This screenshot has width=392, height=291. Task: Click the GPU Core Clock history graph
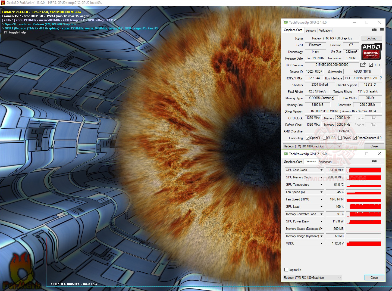click(x=364, y=170)
